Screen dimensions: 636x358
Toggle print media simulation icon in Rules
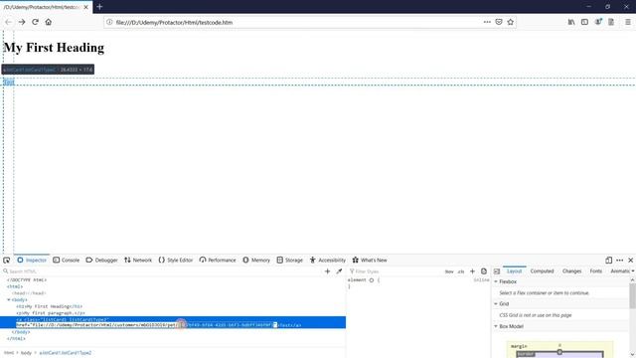pos(484,271)
